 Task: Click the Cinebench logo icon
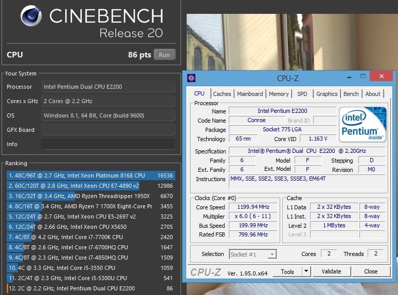tap(31, 16)
